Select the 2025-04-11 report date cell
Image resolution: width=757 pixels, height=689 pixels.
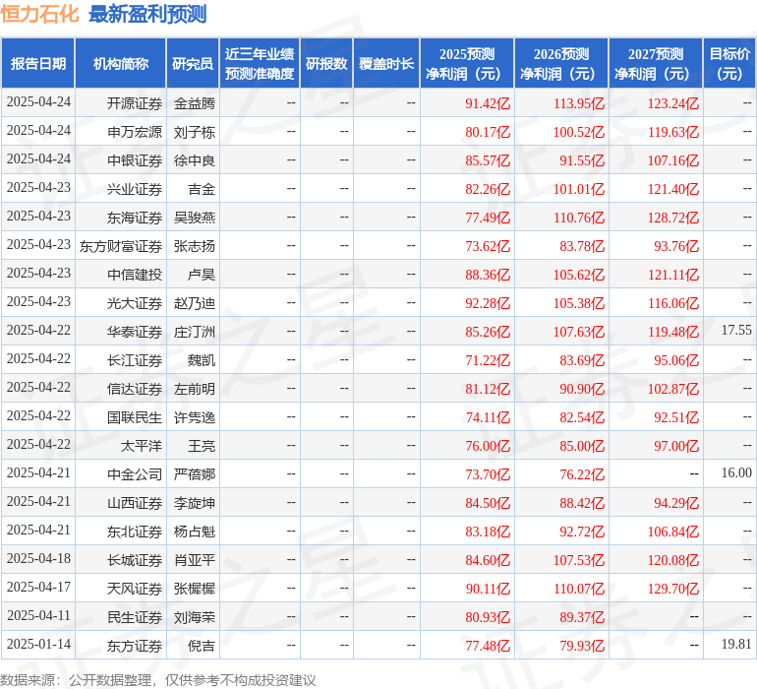(38, 617)
